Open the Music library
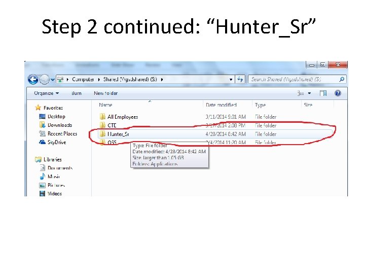Screen dimensions: 365x274 pos(54,177)
